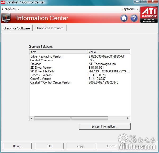The height and width of the screenshot is (153, 159).
Task: Click the left arrow of the horizontal scrollbar
Action: click(32, 118)
